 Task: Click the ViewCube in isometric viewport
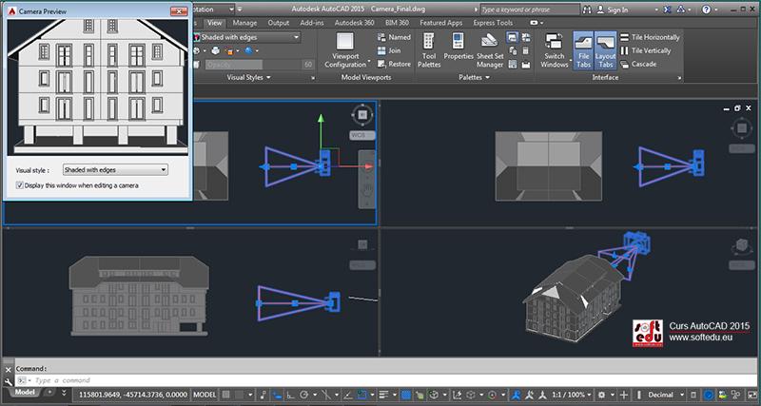pyautogui.click(x=742, y=246)
